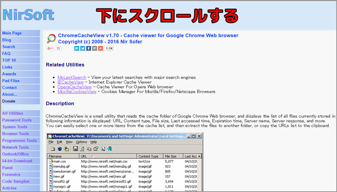Open the MozillaCookiesView link
This screenshot has height=192, width=337.
(77, 92)
